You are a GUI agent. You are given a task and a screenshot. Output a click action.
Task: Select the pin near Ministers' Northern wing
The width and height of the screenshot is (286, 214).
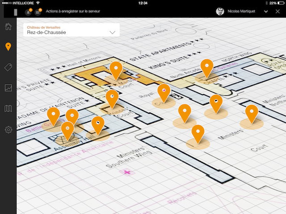pos(252,114)
